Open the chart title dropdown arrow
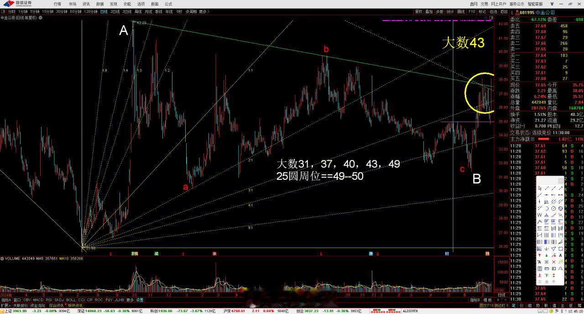The width and height of the screenshot is (584, 314). tap(41, 18)
